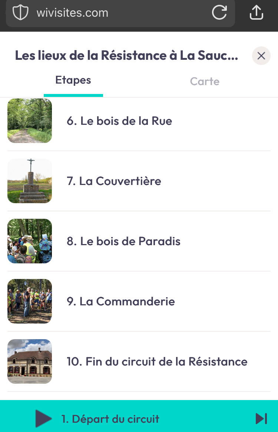Open the browser share menu
This screenshot has width=278, height=432.
coord(256,13)
